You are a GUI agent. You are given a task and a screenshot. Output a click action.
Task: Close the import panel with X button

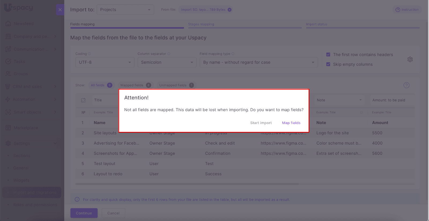click(60, 10)
